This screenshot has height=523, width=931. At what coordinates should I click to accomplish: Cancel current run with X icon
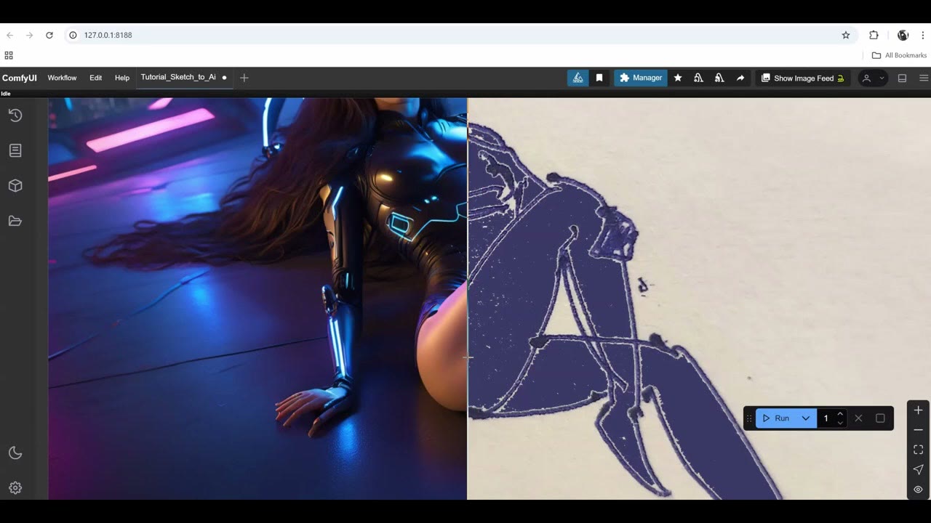click(x=859, y=418)
